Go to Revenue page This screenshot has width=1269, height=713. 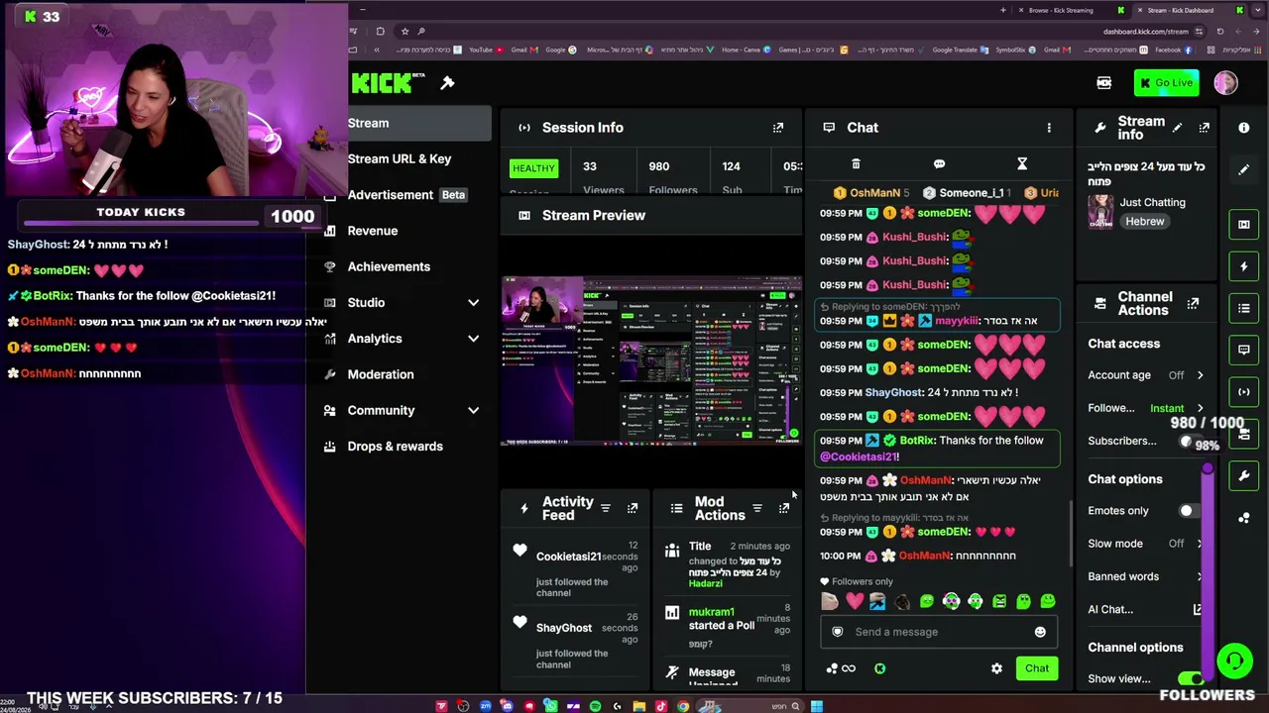point(373,231)
